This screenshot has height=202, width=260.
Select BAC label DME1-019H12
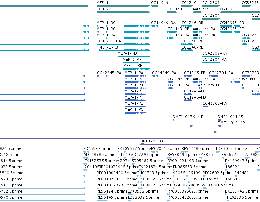pyautogui.click(x=231, y=123)
